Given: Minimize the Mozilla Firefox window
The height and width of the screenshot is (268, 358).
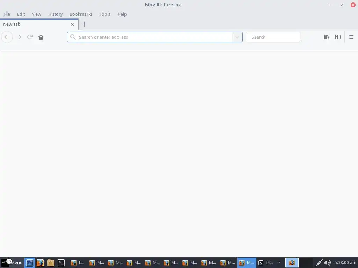Looking at the screenshot, I should click(x=331, y=5).
